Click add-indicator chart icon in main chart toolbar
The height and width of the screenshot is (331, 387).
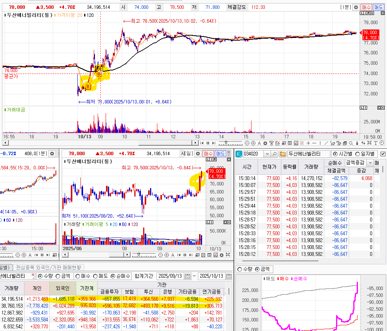coord(278,143)
